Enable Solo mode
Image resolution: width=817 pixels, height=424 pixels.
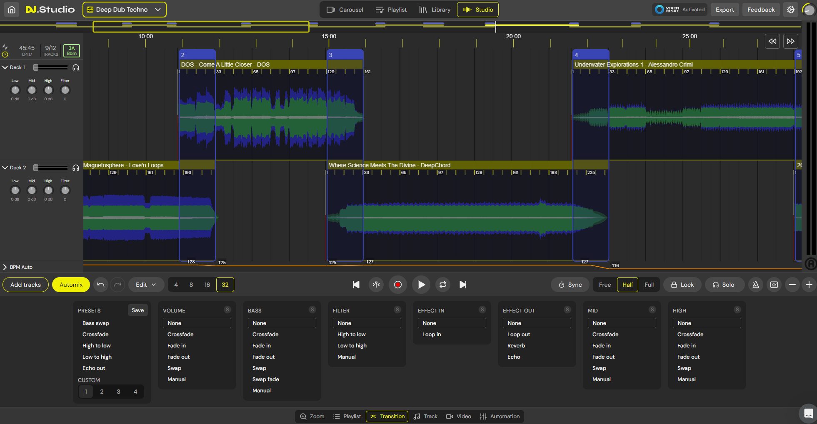pyautogui.click(x=723, y=285)
